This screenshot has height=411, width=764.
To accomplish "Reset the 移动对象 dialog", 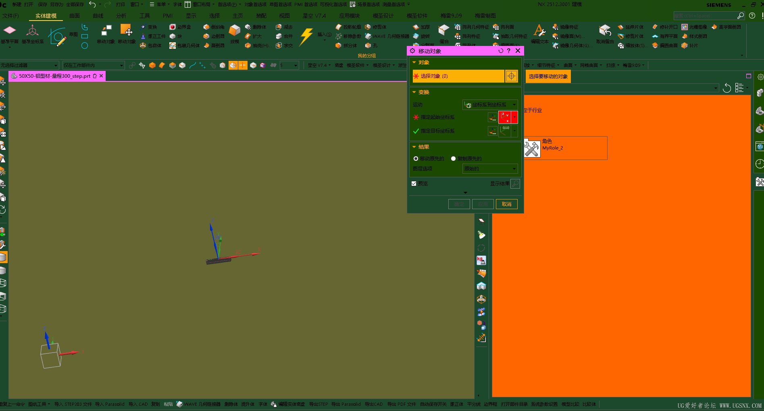I will (x=501, y=51).
